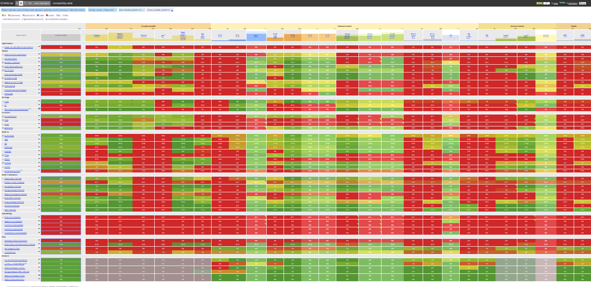Open RegExp syntax extensions link
The image size is (591, 287).
pyautogui.click(x=14, y=279)
